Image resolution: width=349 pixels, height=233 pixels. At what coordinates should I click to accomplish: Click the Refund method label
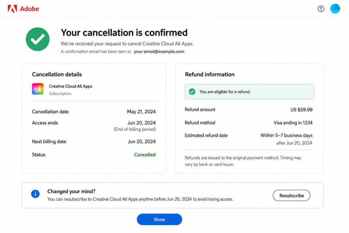coord(200,123)
